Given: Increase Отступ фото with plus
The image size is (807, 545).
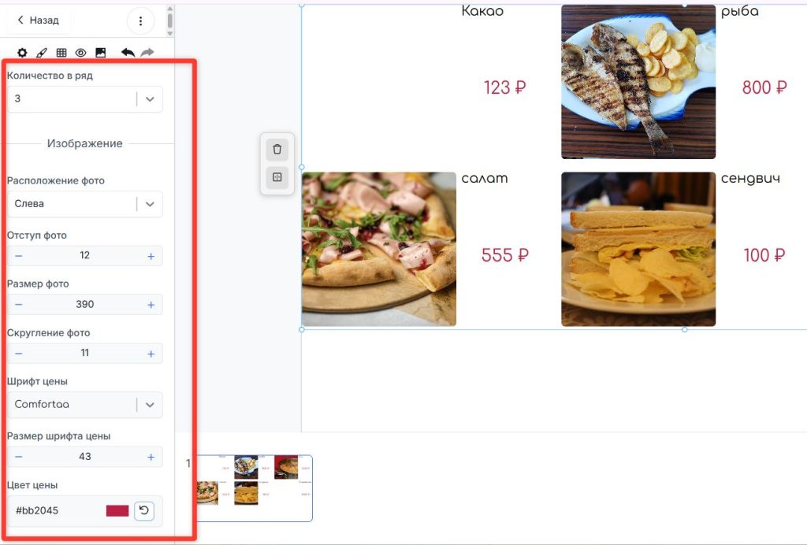Looking at the screenshot, I should coord(151,255).
